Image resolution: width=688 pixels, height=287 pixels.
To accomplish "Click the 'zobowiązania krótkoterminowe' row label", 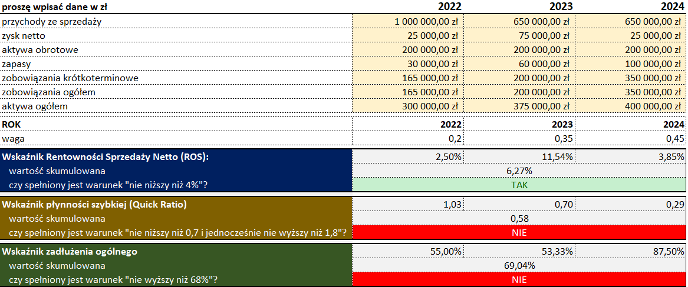I will pyautogui.click(x=70, y=78).
